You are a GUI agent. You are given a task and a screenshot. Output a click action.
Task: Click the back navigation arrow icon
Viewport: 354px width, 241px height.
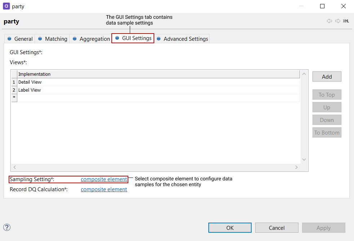pyautogui.click(x=329, y=21)
